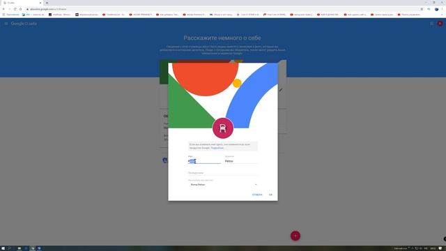
Task: Go back with the browser back arrow
Action: coord(3,9)
